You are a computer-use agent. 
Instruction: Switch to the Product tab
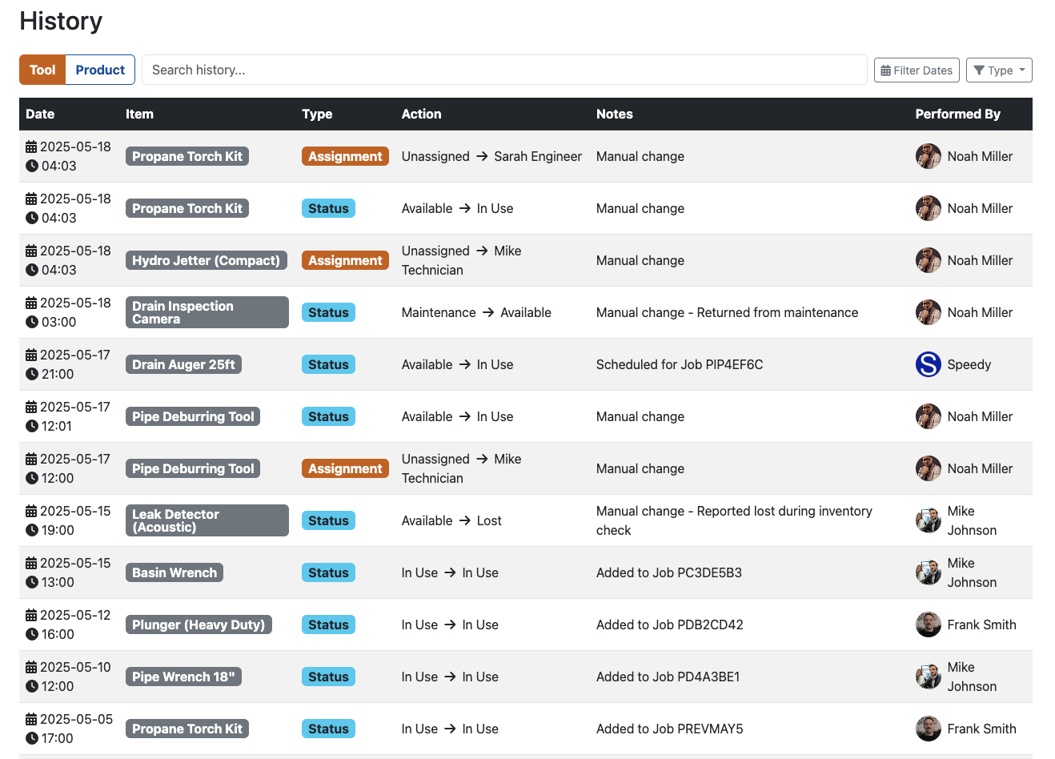tap(99, 70)
